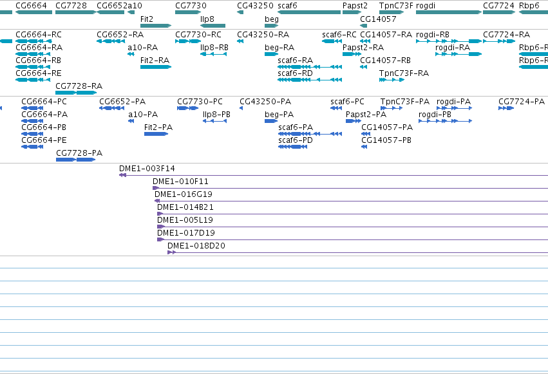Select the scaf6 gene feature
Viewport: 548px width, 374px height.
[x=309, y=12]
